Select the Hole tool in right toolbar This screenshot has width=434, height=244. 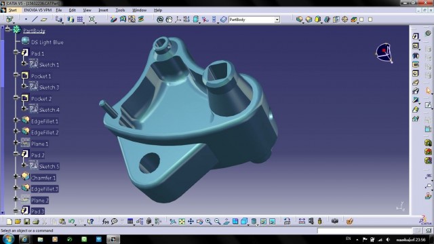point(416,73)
